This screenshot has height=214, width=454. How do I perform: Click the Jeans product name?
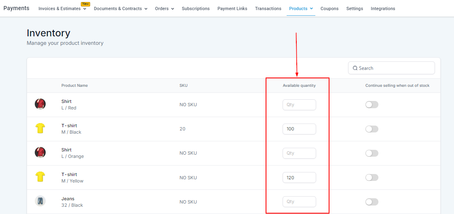(68, 199)
